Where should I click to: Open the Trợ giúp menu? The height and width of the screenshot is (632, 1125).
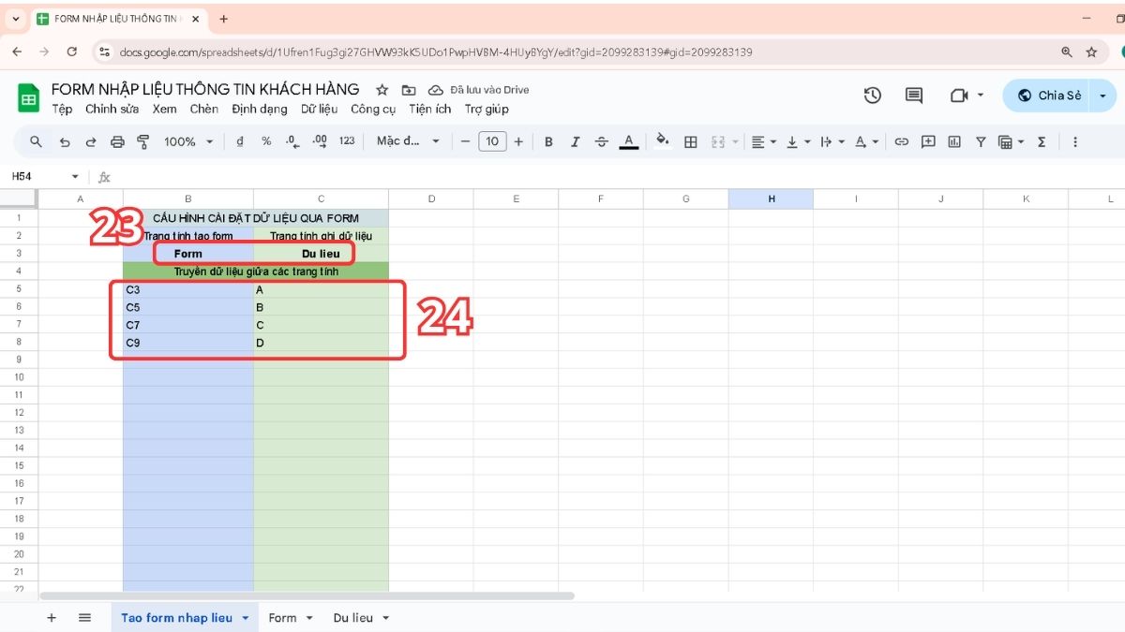point(487,110)
